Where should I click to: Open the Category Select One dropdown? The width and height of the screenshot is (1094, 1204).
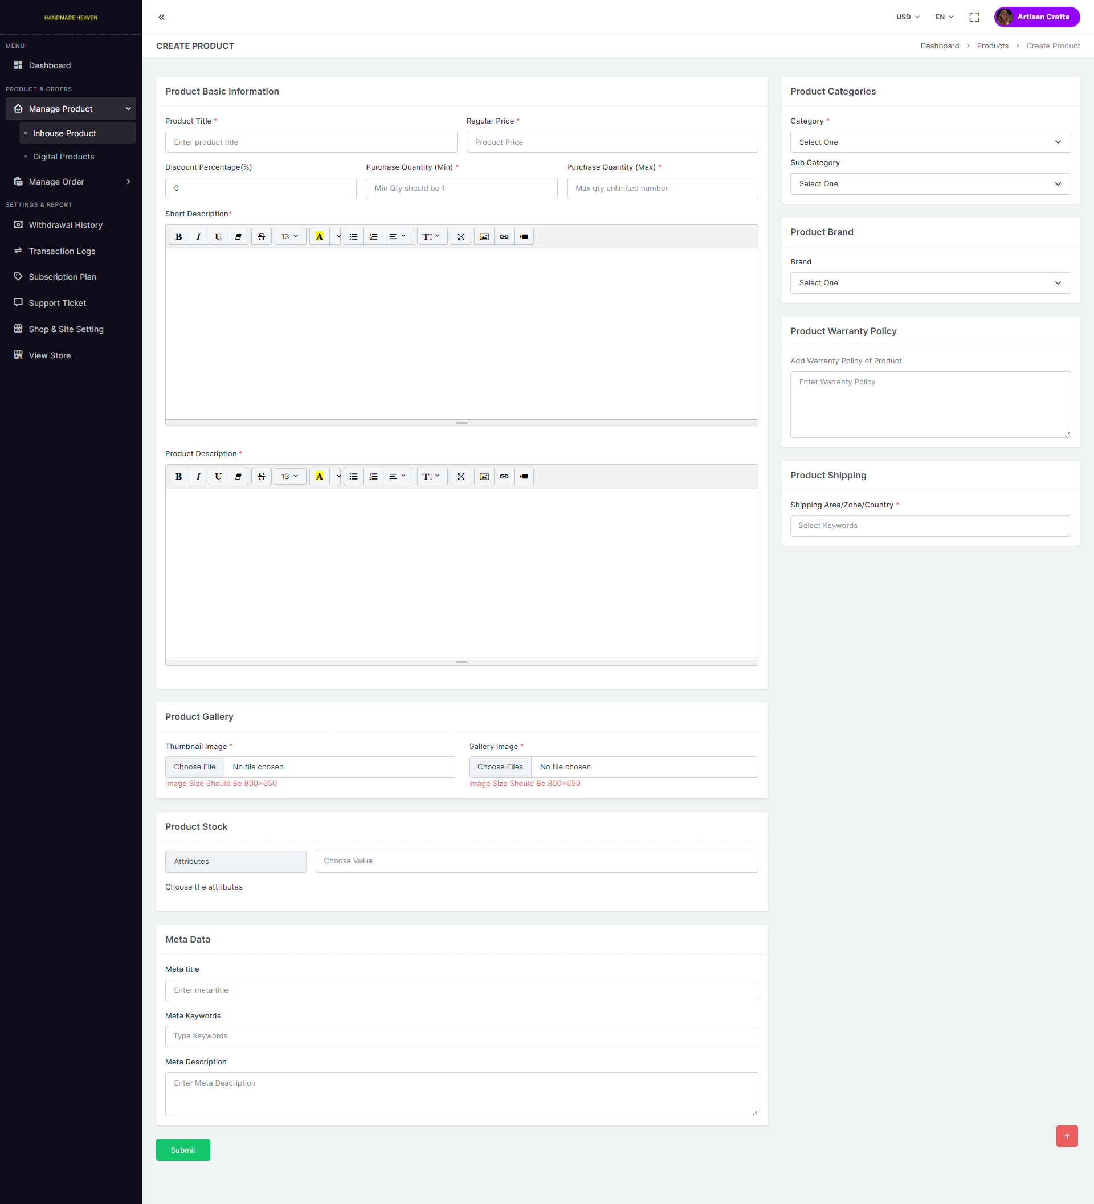pos(930,142)
